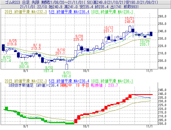The image size is (171, 130).
Task: Click the 9/16 207.1 high label
Action: point(60,51)
